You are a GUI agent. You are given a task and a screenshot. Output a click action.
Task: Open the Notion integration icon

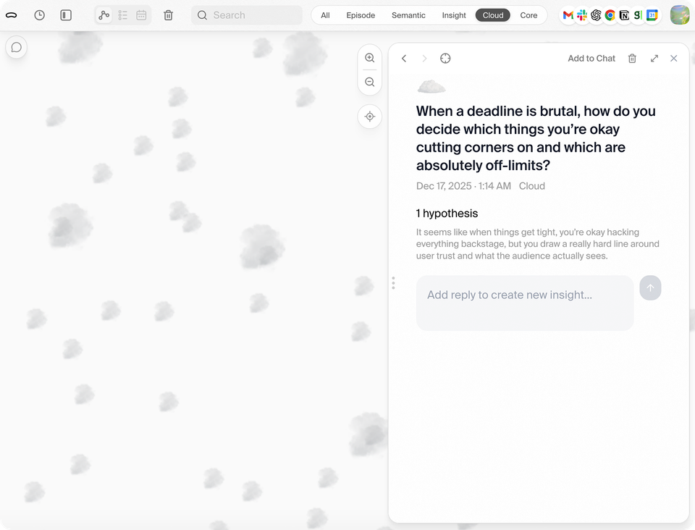[624, 15]
